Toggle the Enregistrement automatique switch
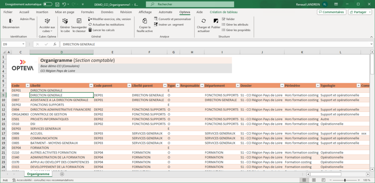 tap(48, 4)
